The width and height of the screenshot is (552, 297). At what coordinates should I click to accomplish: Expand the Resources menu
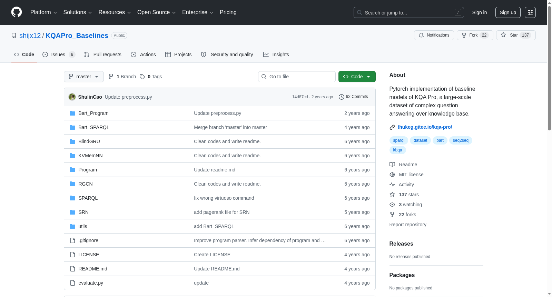[115, 12]
